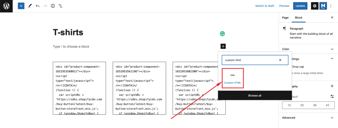Select font size 20
This screenshot has width=338, height=128.
(302, 105)
